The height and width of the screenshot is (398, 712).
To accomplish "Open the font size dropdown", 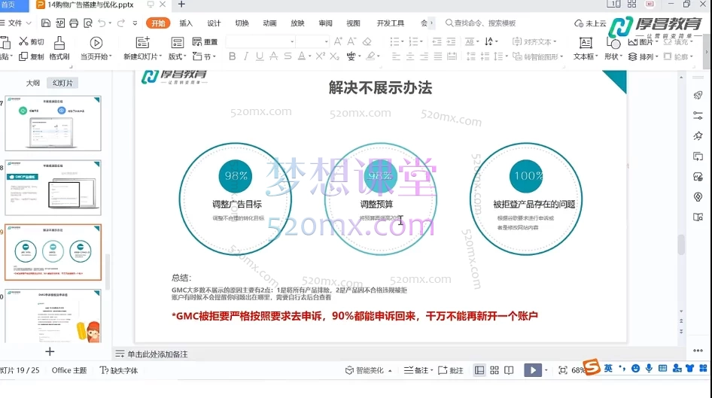I will click(326, 41).
